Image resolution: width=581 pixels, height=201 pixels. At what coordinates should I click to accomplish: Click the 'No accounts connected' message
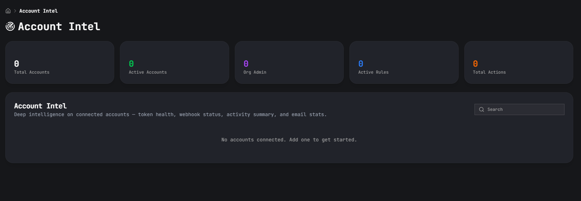click(x=289, y=140)
